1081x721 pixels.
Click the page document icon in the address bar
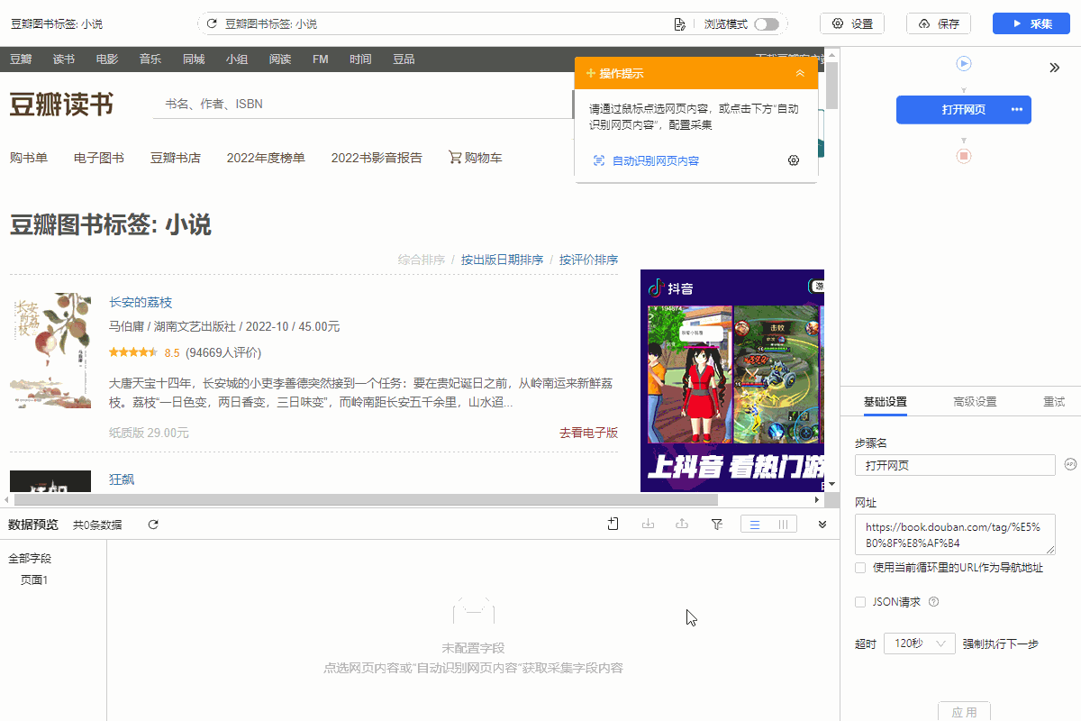pos(680,24)
